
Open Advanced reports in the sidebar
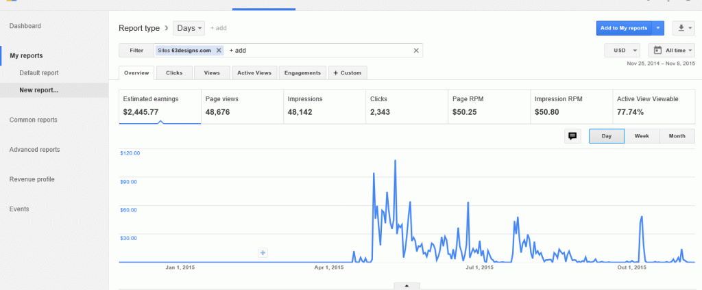(34, 150)
